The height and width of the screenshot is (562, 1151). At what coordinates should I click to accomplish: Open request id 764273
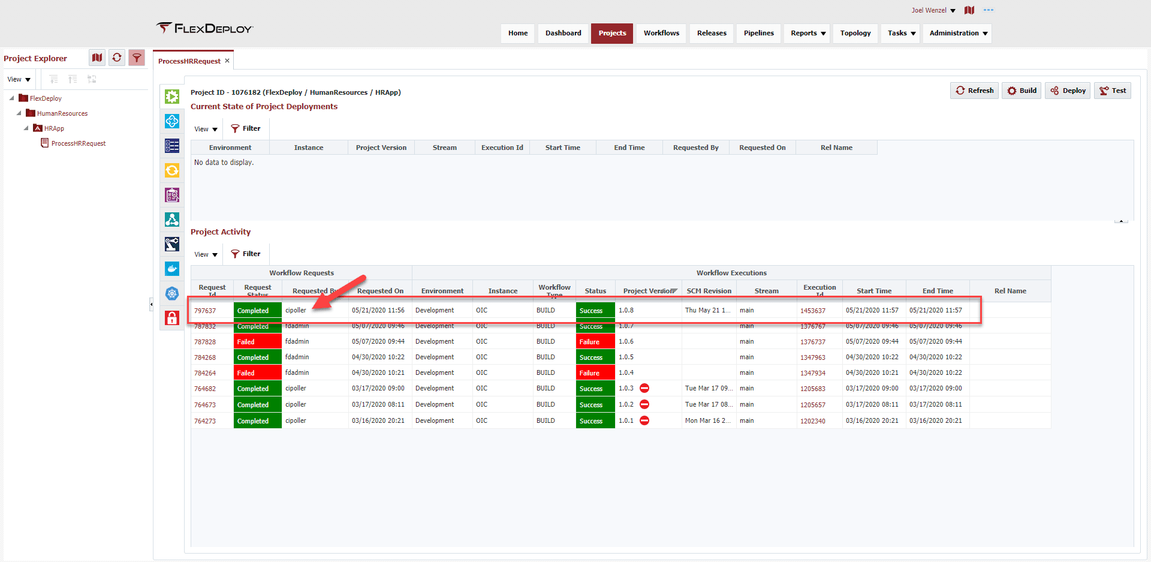[x=205, y=421]
